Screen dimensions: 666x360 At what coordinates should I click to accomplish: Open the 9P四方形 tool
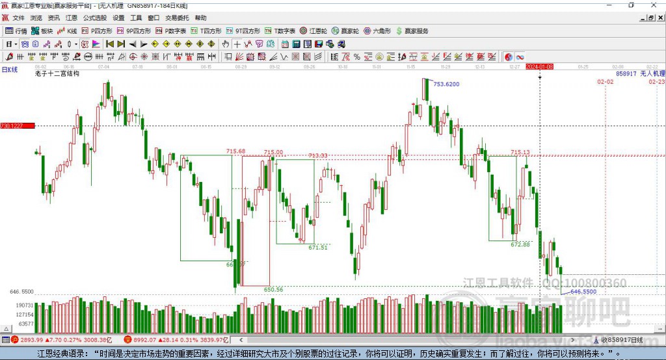134,31
